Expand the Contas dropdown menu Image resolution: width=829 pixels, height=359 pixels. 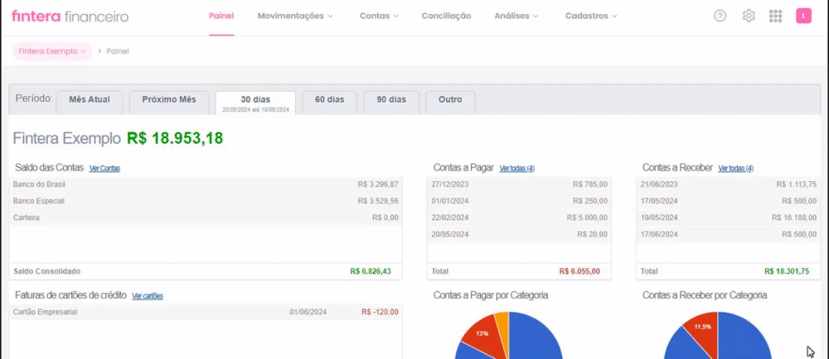click(379, 16)
